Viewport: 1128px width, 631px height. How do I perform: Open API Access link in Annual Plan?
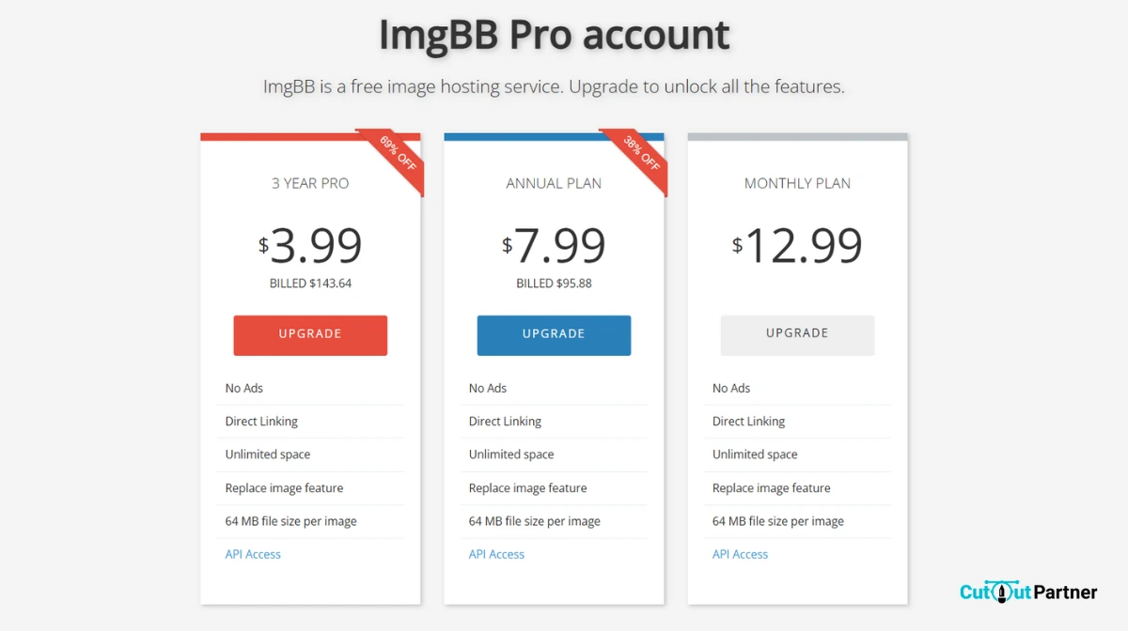[x=496, y=554]
